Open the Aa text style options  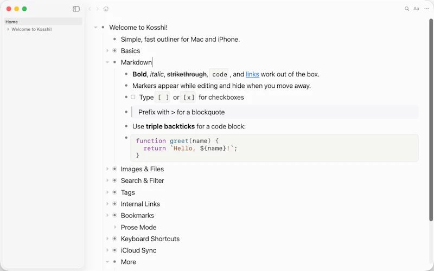[x=416, y=9]
